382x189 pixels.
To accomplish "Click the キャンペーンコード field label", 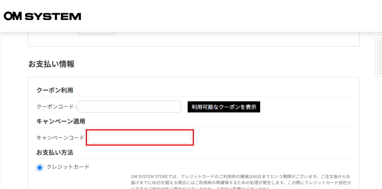I will click(x=60, y=138).
